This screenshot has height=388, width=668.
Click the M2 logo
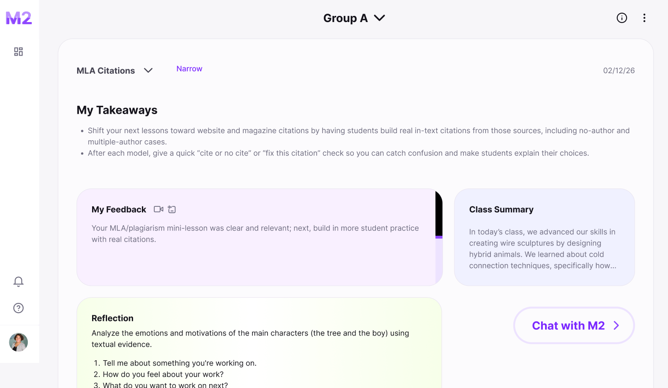(x=19, y=18)
